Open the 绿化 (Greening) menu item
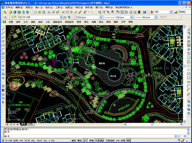This screenshot has width=192, height=143. pos(86,22)
